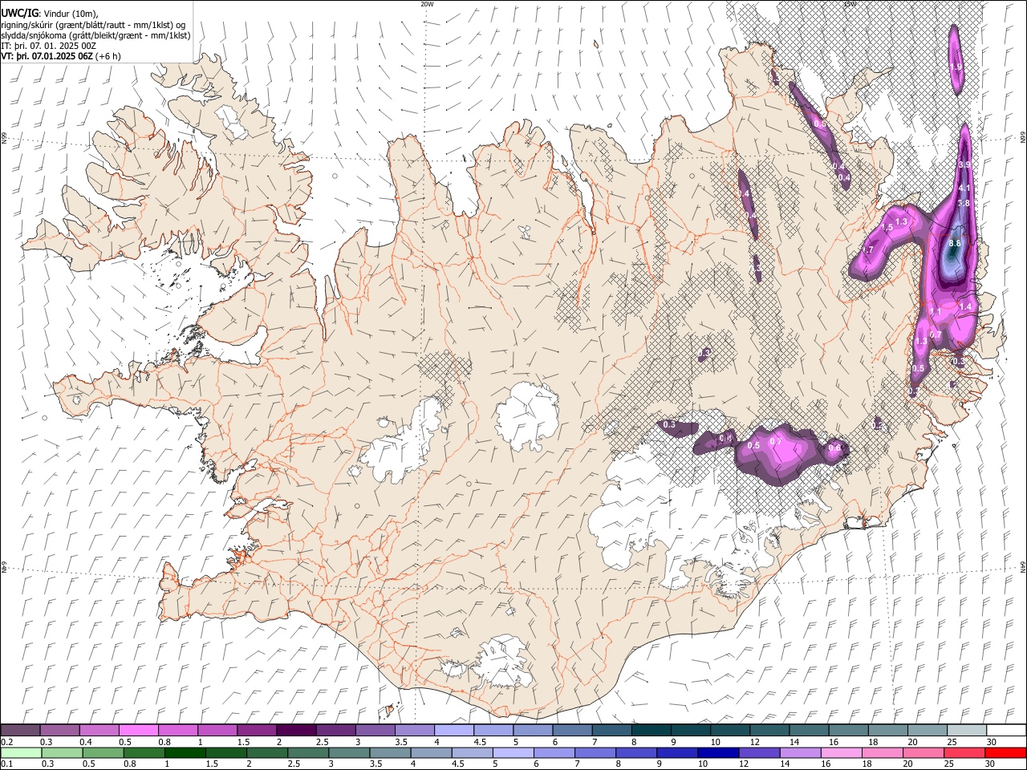This screenshot has width=1027, height=770.
Task: Select the upper legend swatch labeled 1.5
Action: coord(257,730)
